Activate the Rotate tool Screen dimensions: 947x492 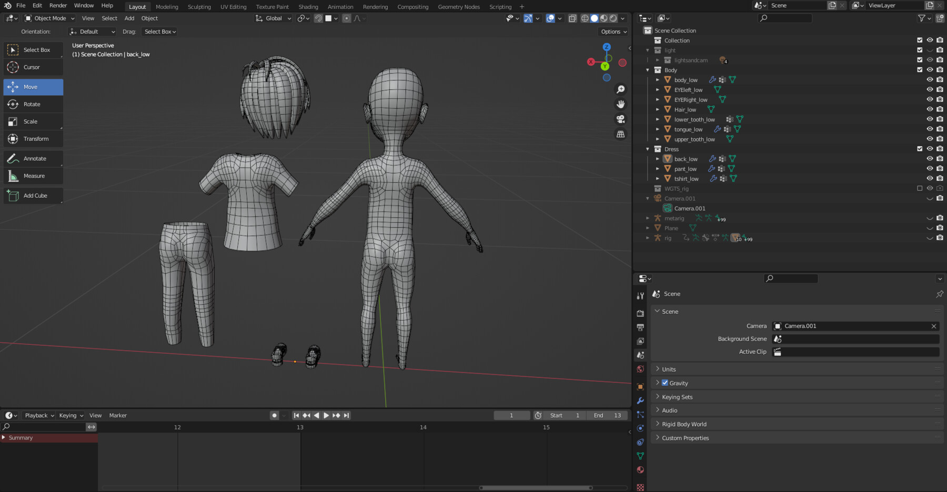click(33, 104)
